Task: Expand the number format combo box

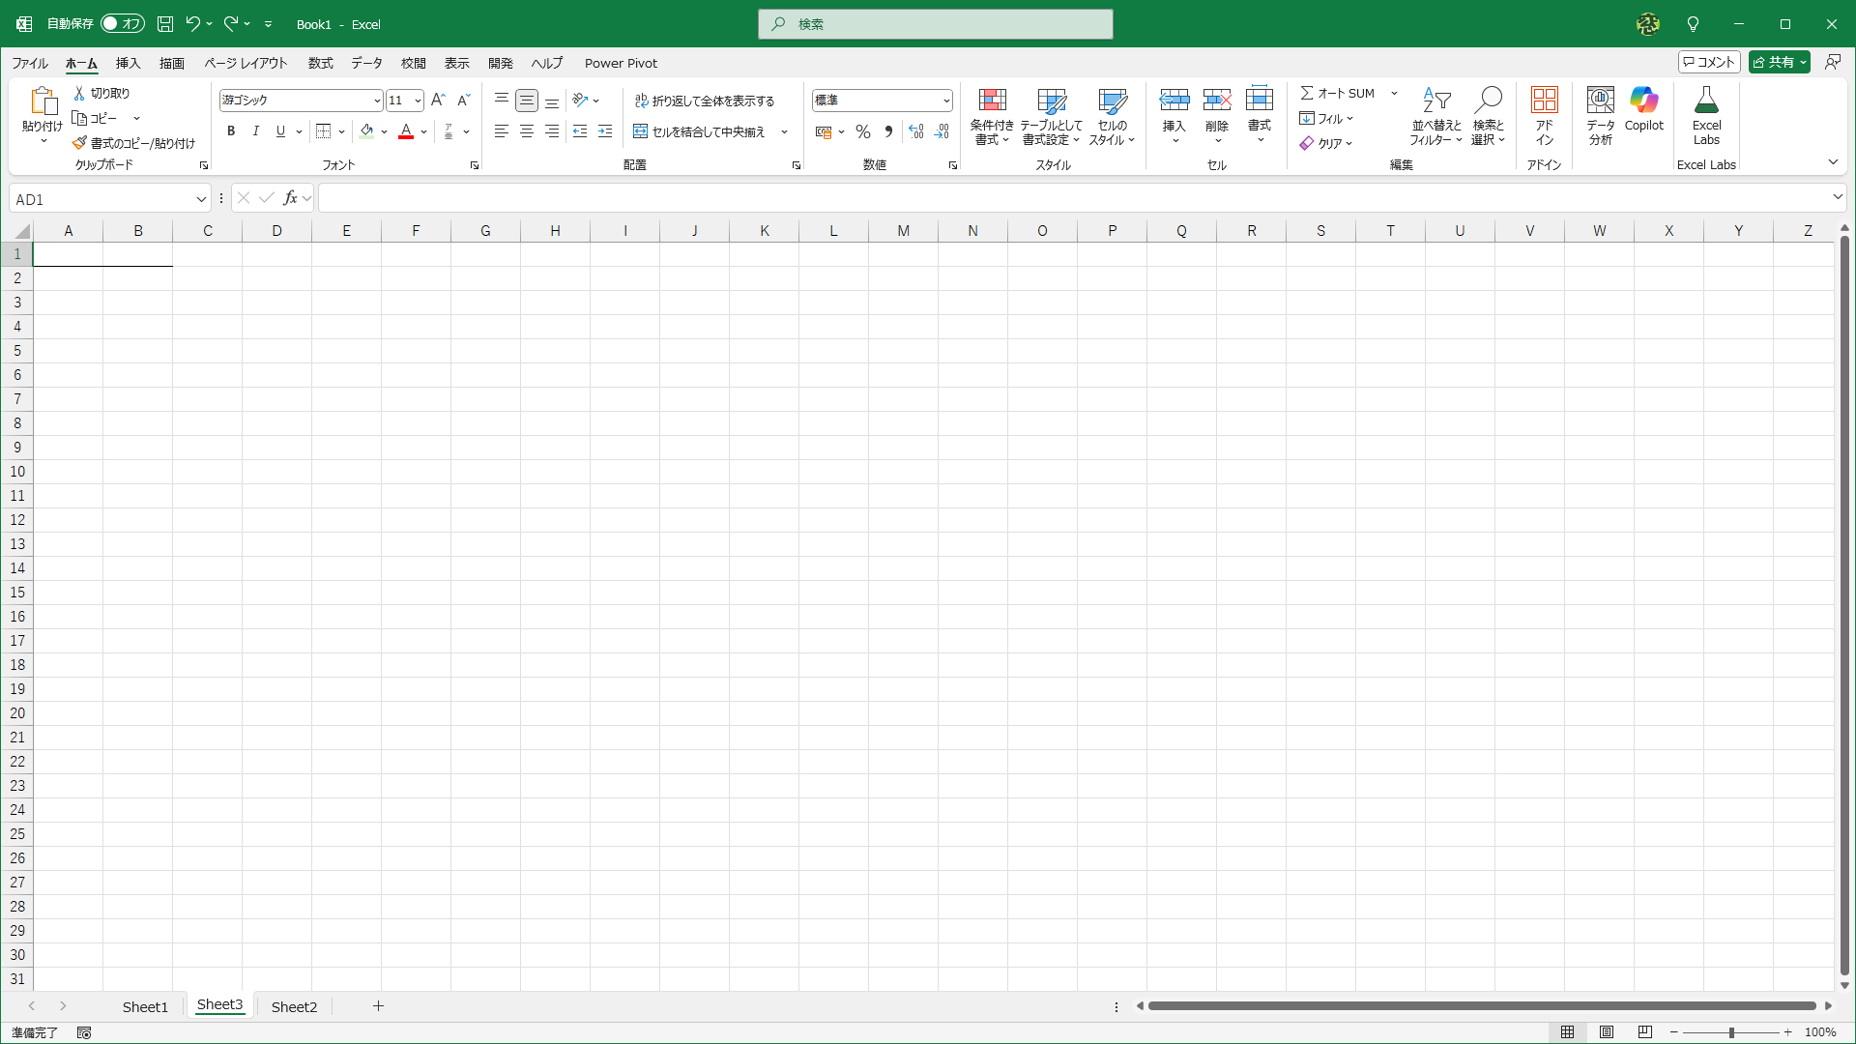Action: (945, 101)
